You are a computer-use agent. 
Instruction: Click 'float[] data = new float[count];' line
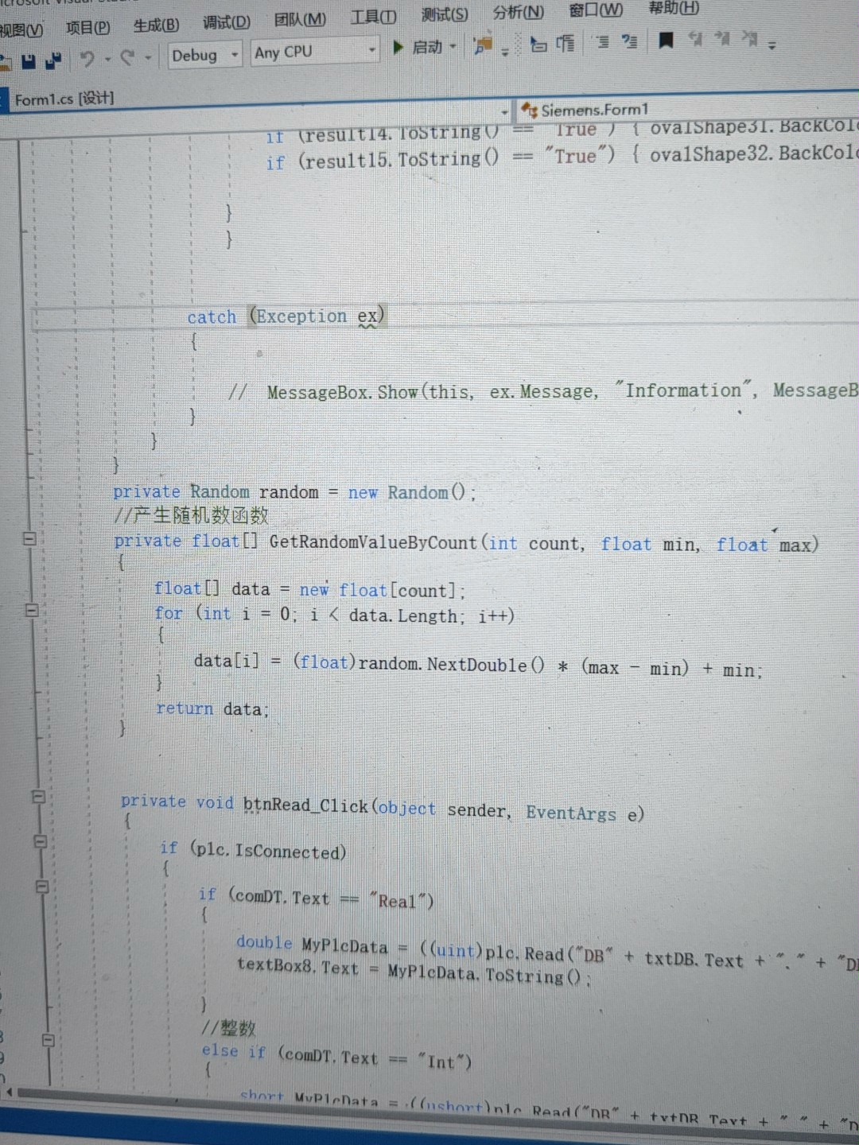point(309,589)
